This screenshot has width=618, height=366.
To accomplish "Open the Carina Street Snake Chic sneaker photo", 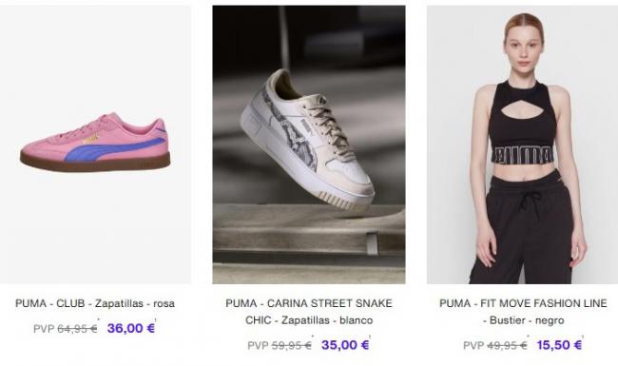I will pyautogui.click(x=309, y=144).
